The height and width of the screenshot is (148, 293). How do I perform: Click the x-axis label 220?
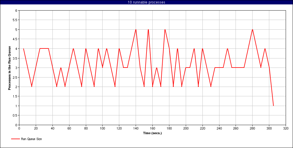[202, 128]
